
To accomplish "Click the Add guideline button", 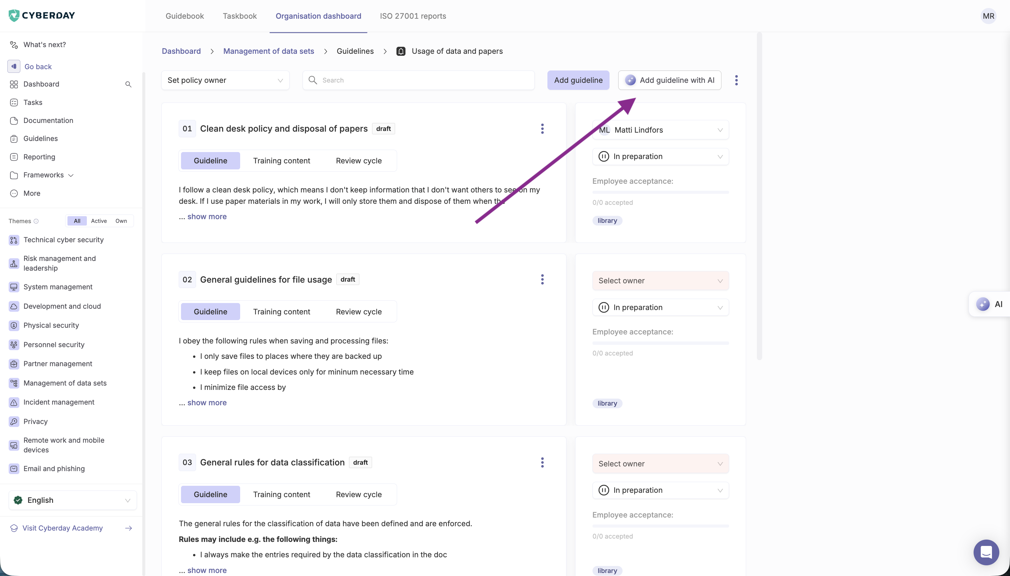I will [x=578, y=80].
